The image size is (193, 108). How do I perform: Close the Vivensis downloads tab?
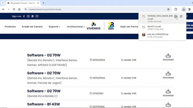38,3
